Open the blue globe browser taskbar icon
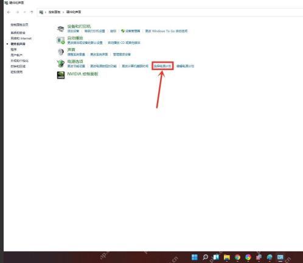This screenshot has width=303, height=263. (x=270, y=258)
